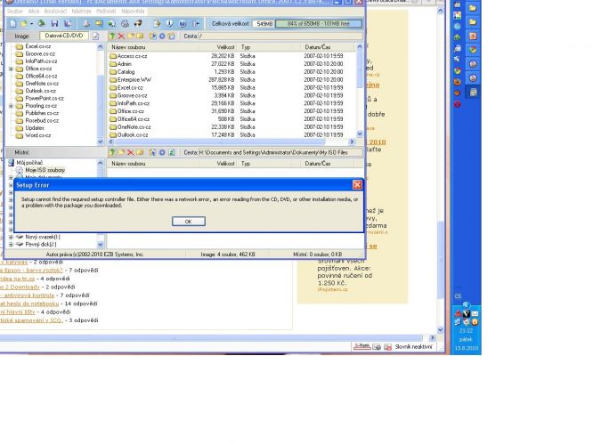Click the Save (floppy disk) toolbar icon
The width and height of the screenshot is (593, 445).
(x=54, y=23)
